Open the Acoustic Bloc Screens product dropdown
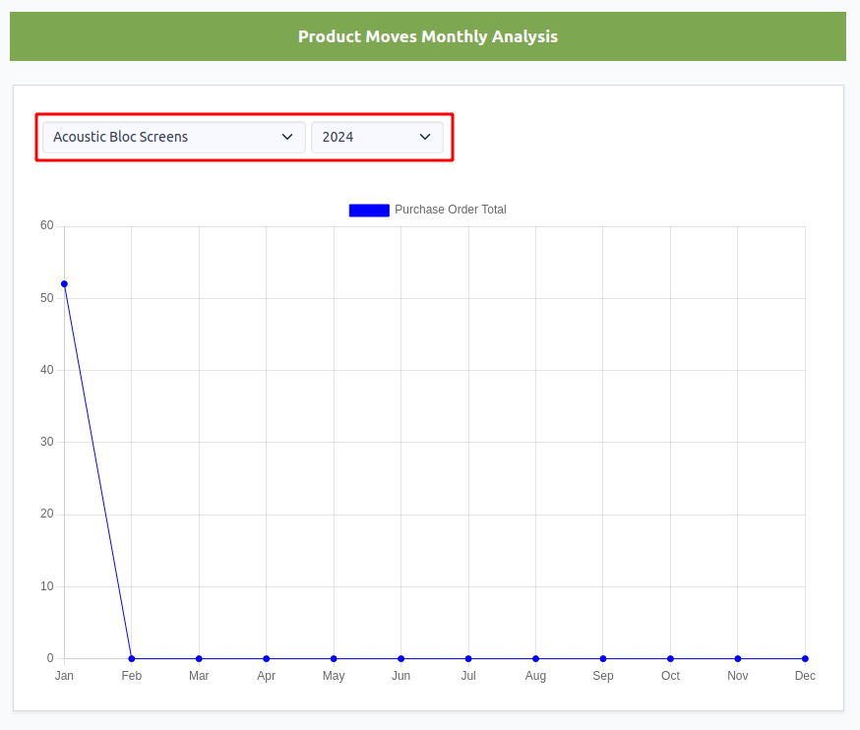Image resolution: width=860 pixels, height=730 pixels. (174, 137)
